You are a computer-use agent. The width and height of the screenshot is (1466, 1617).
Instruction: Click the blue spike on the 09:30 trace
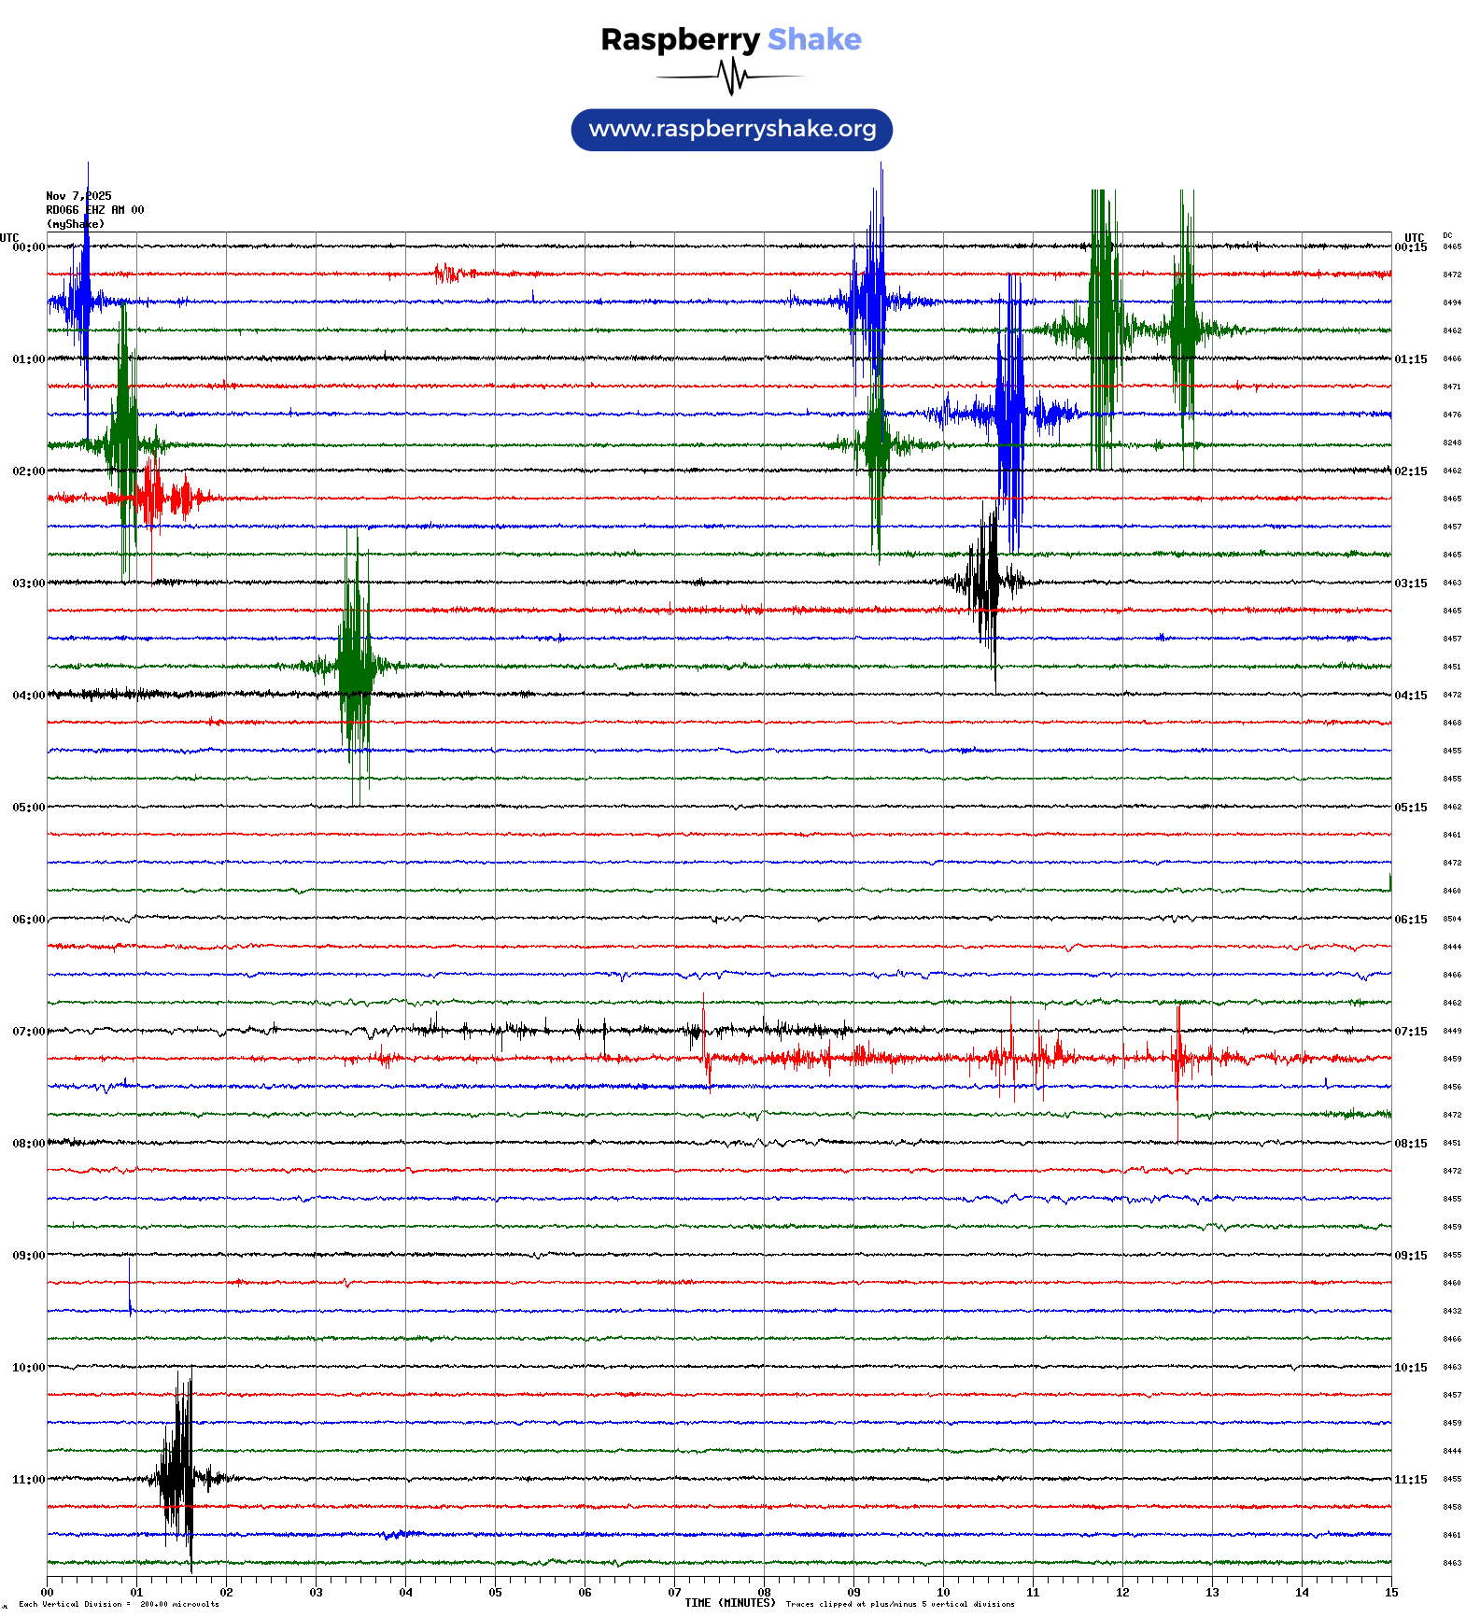point(130,1288)
